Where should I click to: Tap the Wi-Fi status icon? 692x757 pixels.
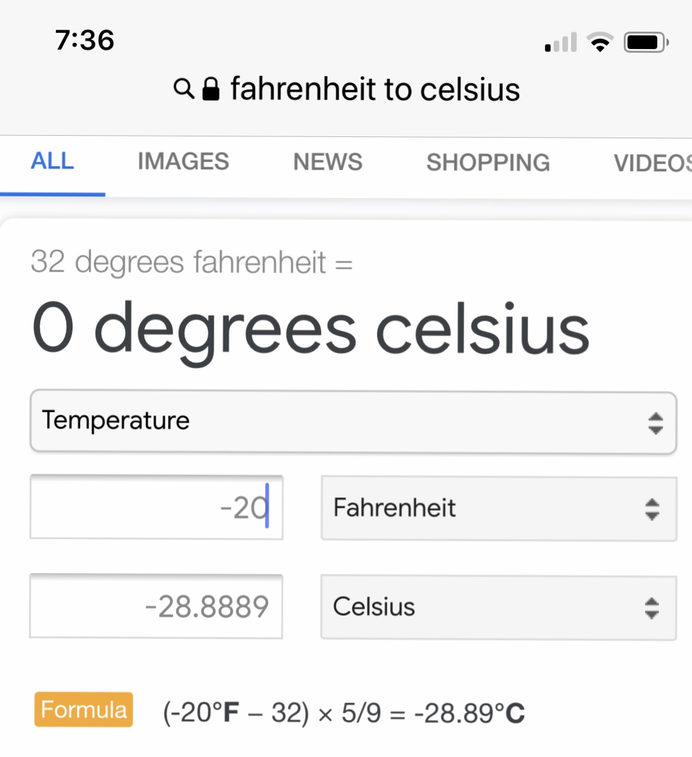click(600, 42)
